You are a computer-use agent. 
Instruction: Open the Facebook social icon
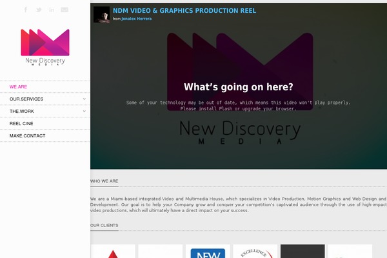pos(26,10)
